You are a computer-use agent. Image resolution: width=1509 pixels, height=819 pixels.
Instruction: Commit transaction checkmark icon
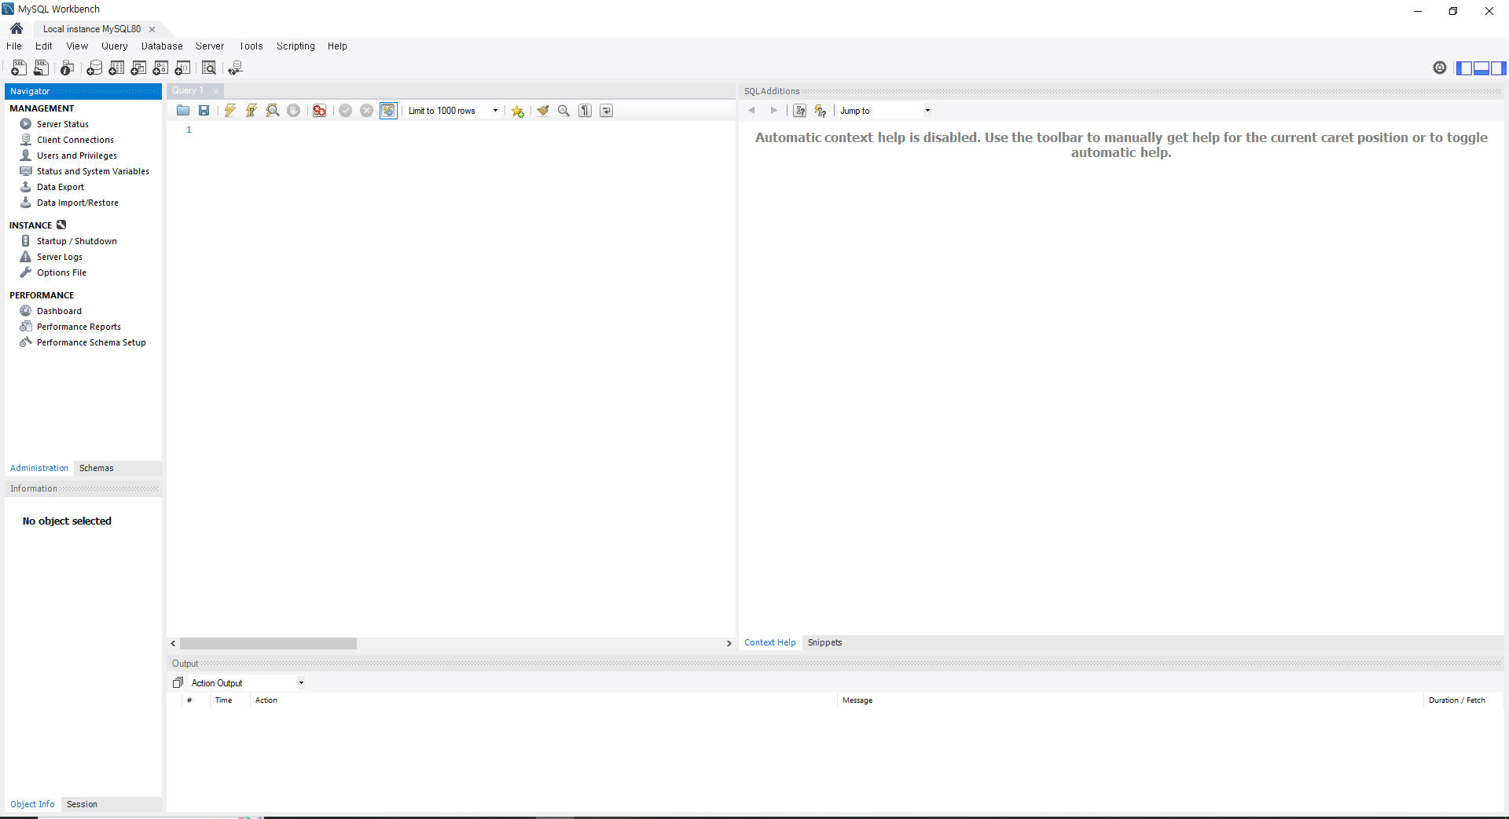point(345,111)
